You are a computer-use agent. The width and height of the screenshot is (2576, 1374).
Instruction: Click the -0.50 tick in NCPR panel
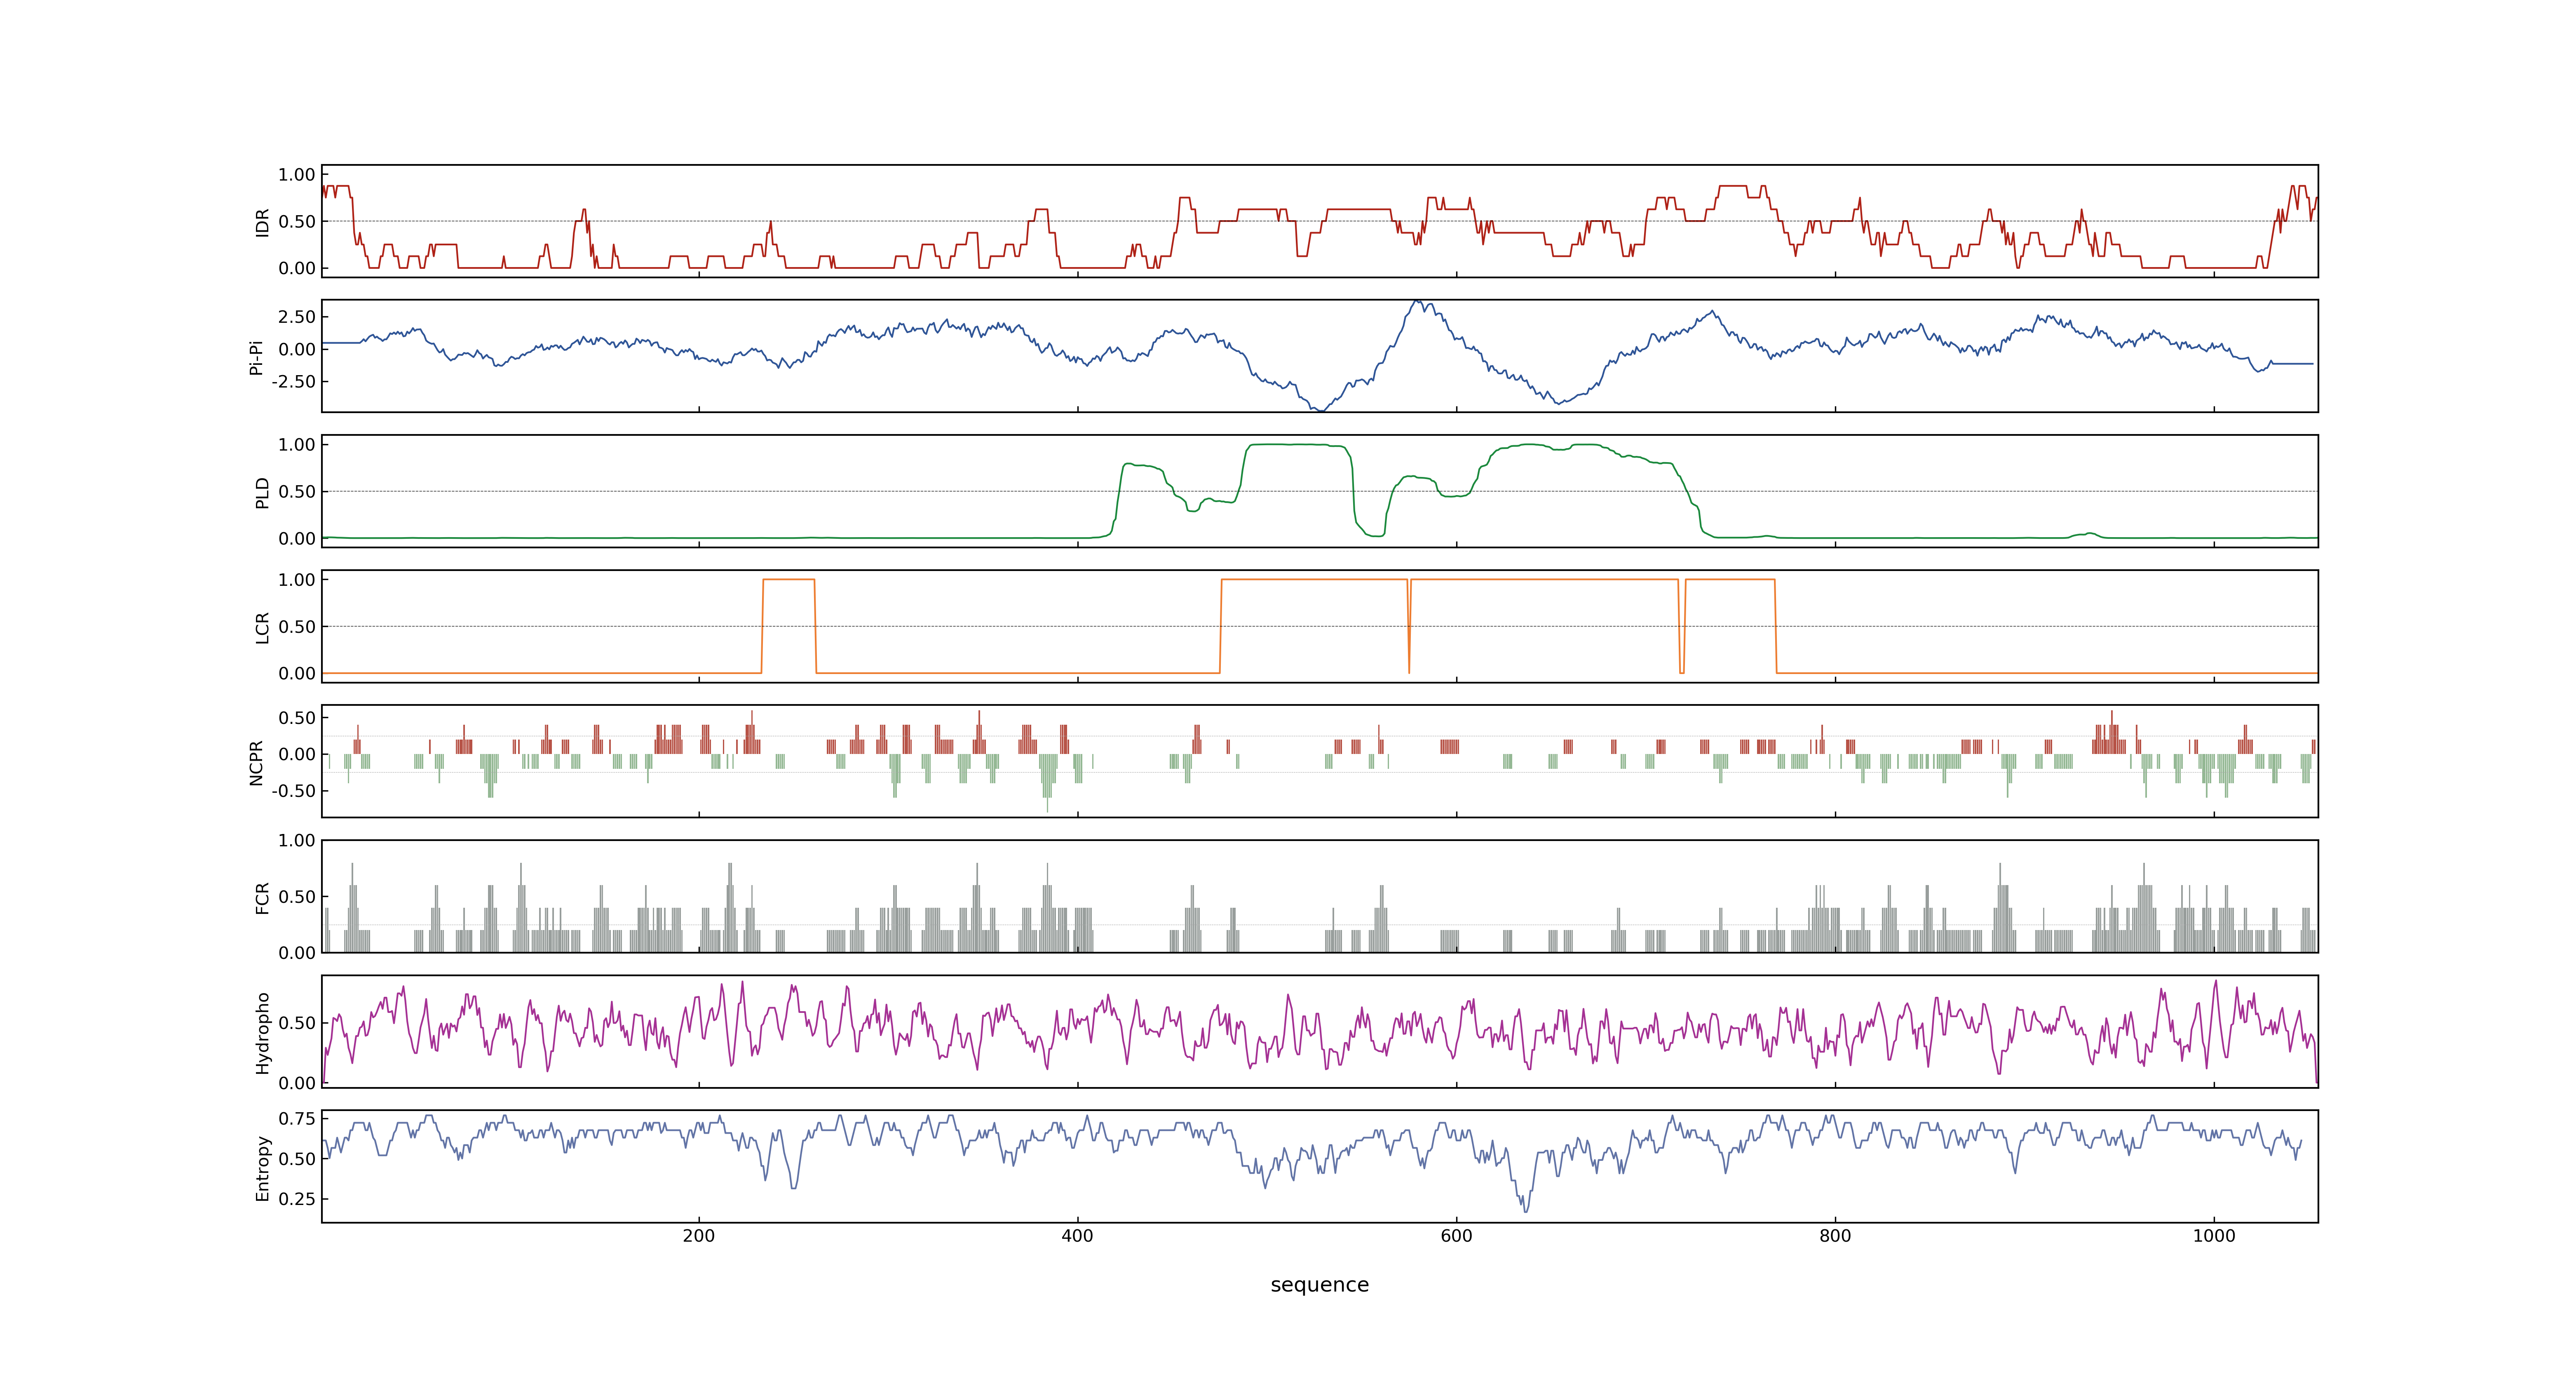pos(293,791)
